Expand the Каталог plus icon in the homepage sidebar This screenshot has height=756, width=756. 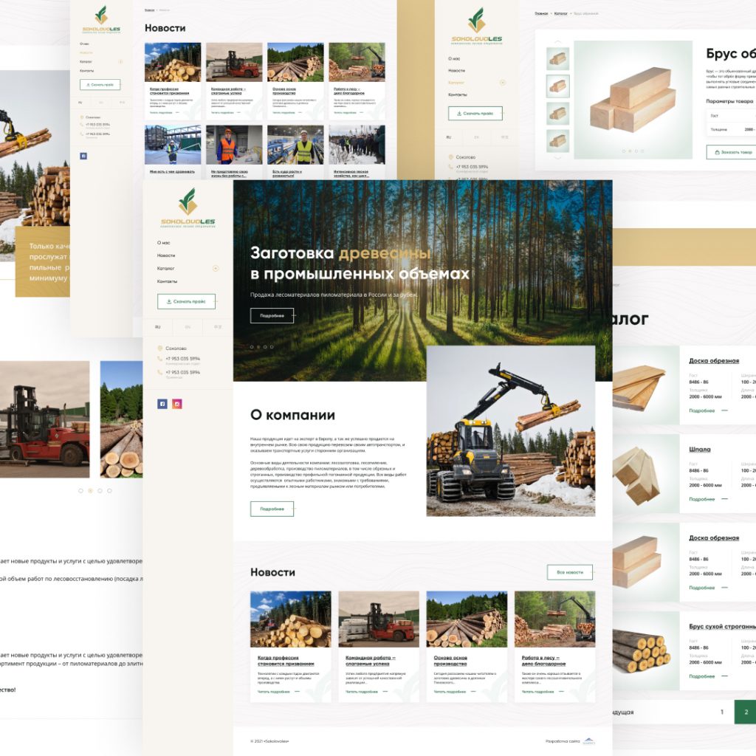(x=216, y=268)
